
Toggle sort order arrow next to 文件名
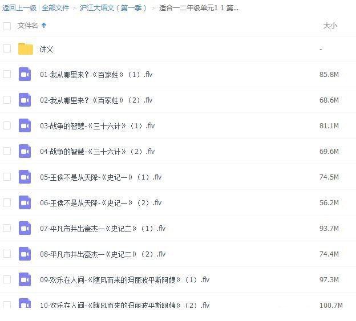click(44, 26)
